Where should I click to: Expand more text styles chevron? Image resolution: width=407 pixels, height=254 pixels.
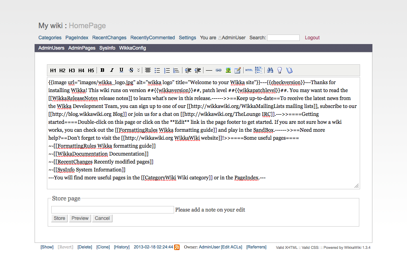pos(138,70)
